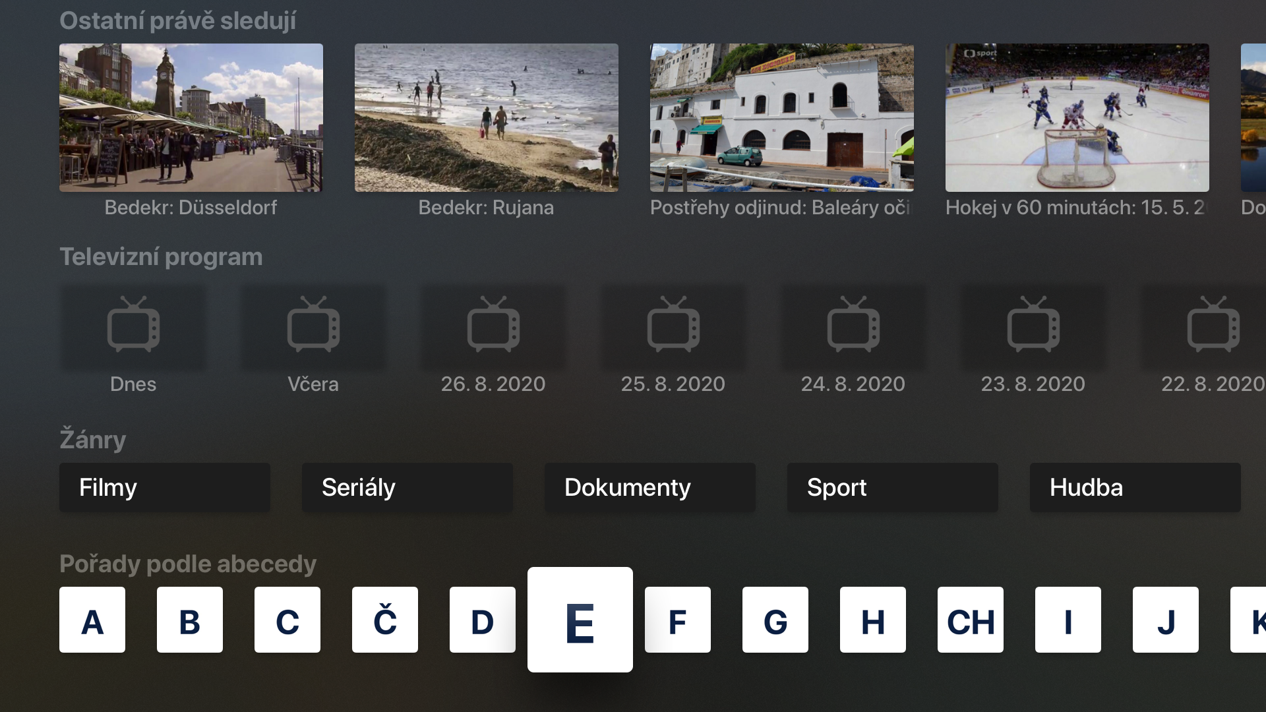1266x712 pixels.
Task: Select the Sport genre filter
Action: click(x=835, y=486)
